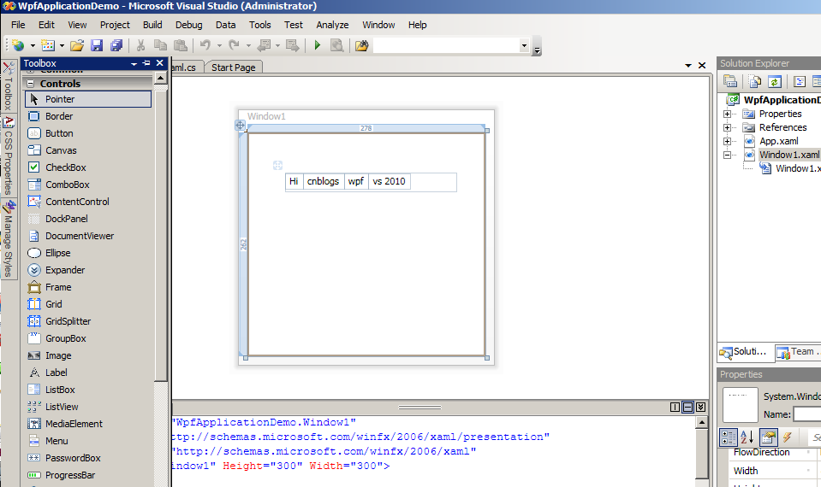Viewport: 821px width, 487px height.
Task: Click the grey toolbar icon right of Start Debugging
Action: (336, 45)
